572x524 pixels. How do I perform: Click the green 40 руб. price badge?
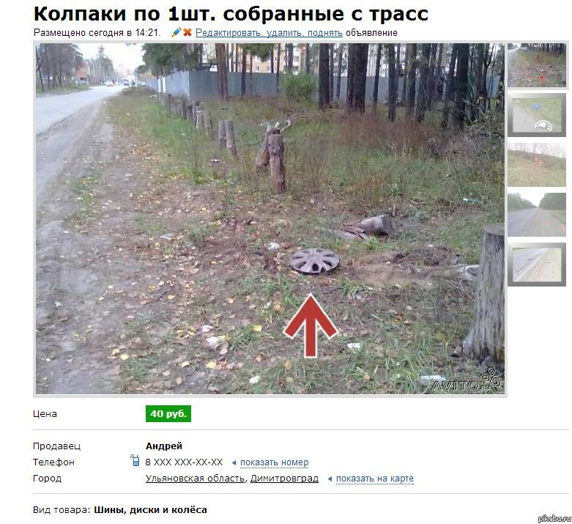168,414
